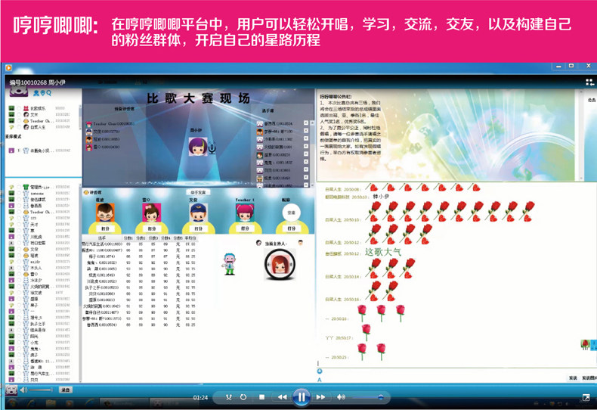Remove the first contestant with its X button
Viewport: 597px width, 410px height.
(306, 123)
